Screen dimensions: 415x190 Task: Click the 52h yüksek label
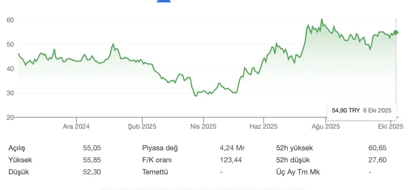[294, 148]
